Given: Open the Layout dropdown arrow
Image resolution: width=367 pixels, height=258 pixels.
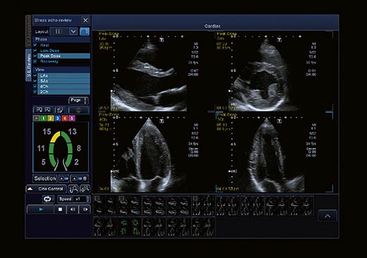Looking at the screenshot, I should coord(73,32).
